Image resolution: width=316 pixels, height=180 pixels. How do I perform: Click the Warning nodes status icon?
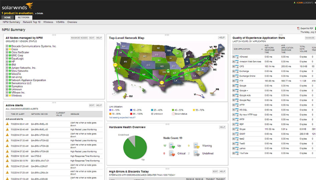click(196, 146)
